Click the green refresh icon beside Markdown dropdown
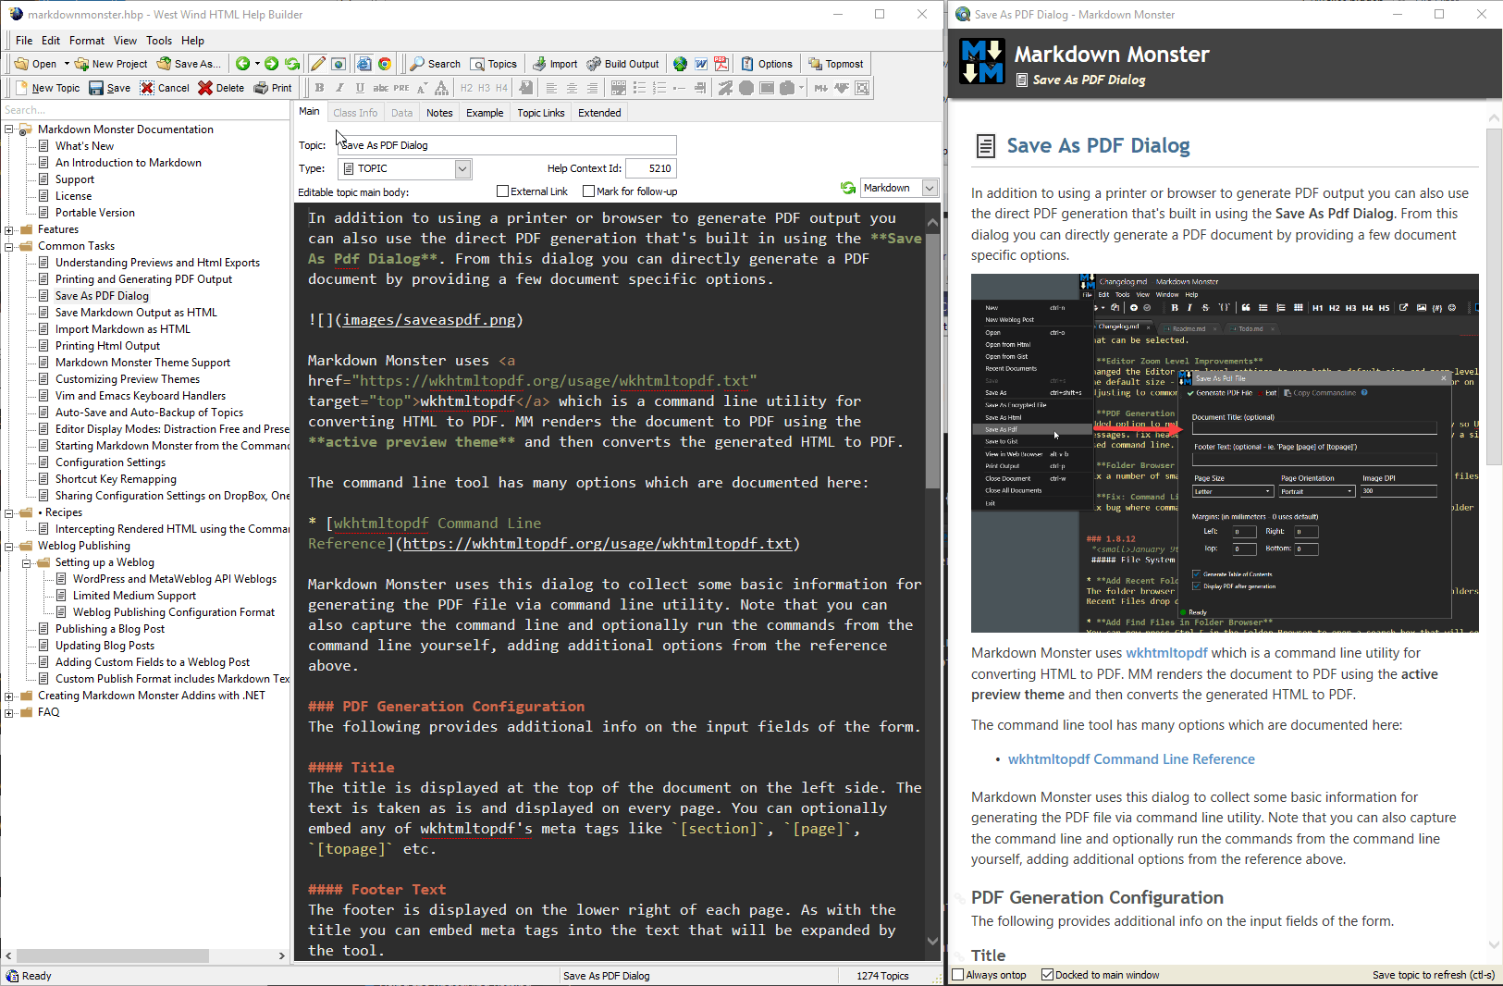This screenshot has height=986, width=1503. 847,188
